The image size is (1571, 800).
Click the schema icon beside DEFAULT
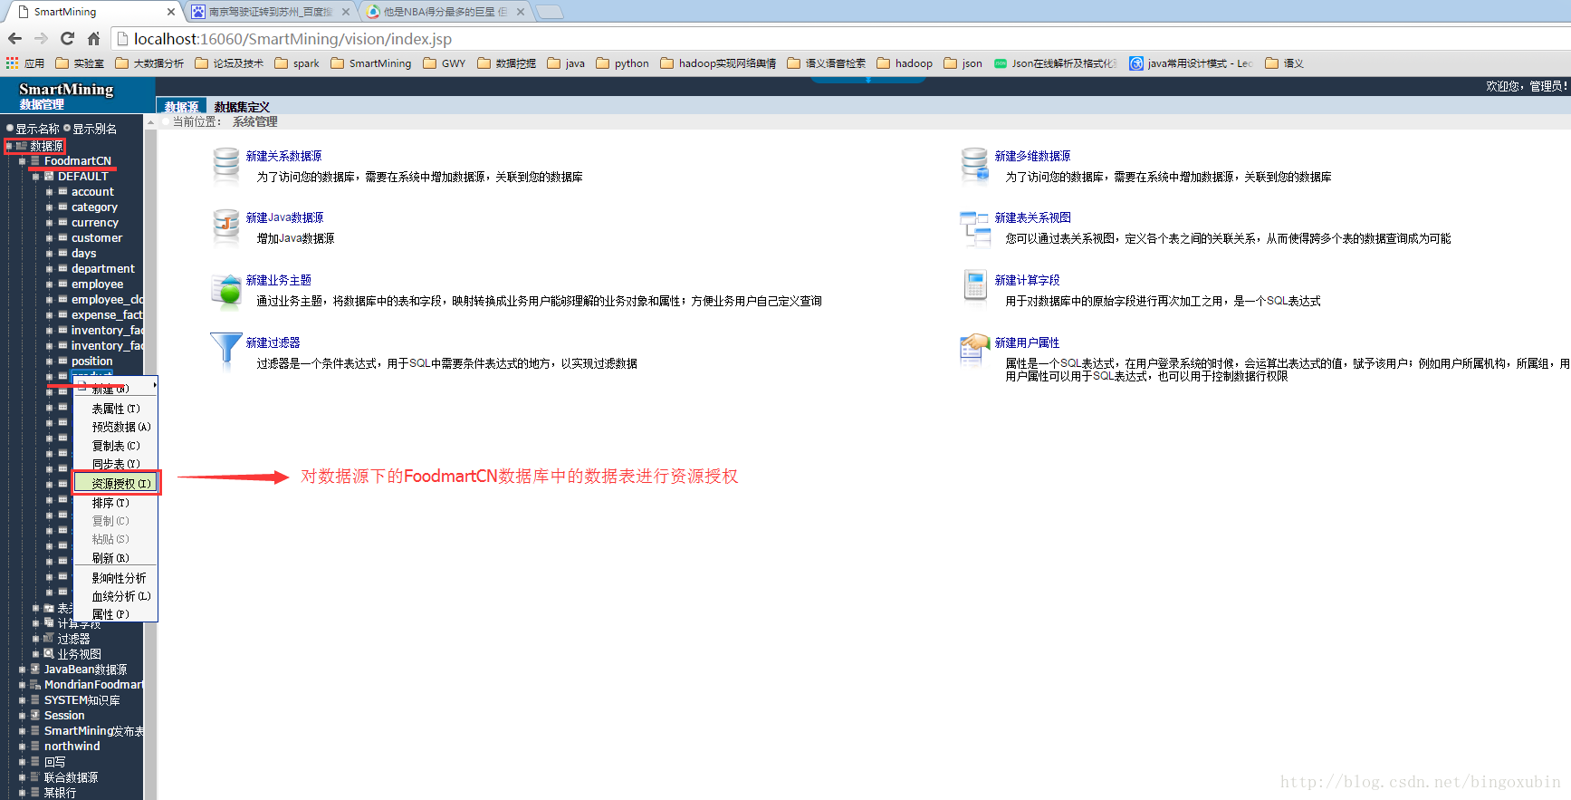[49, 176]
